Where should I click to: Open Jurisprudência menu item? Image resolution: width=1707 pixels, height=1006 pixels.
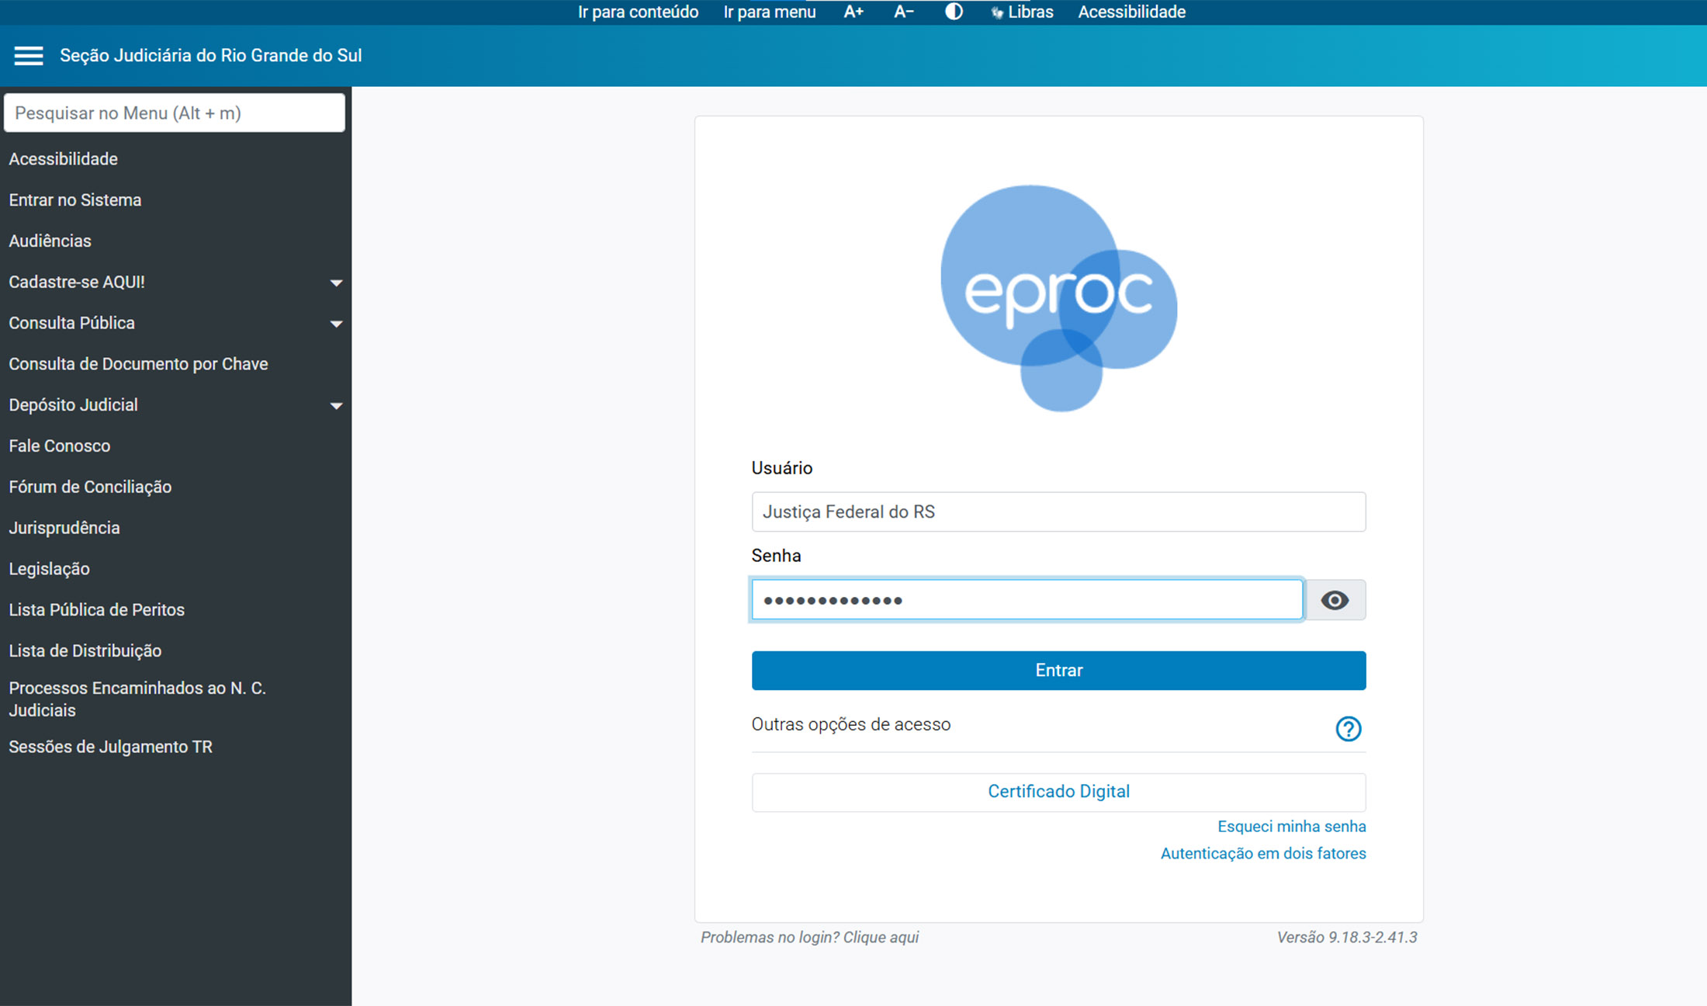pos(64,528)
